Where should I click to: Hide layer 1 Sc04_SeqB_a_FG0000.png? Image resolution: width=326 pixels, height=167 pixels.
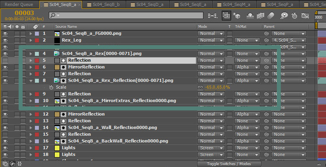[5, 34]
